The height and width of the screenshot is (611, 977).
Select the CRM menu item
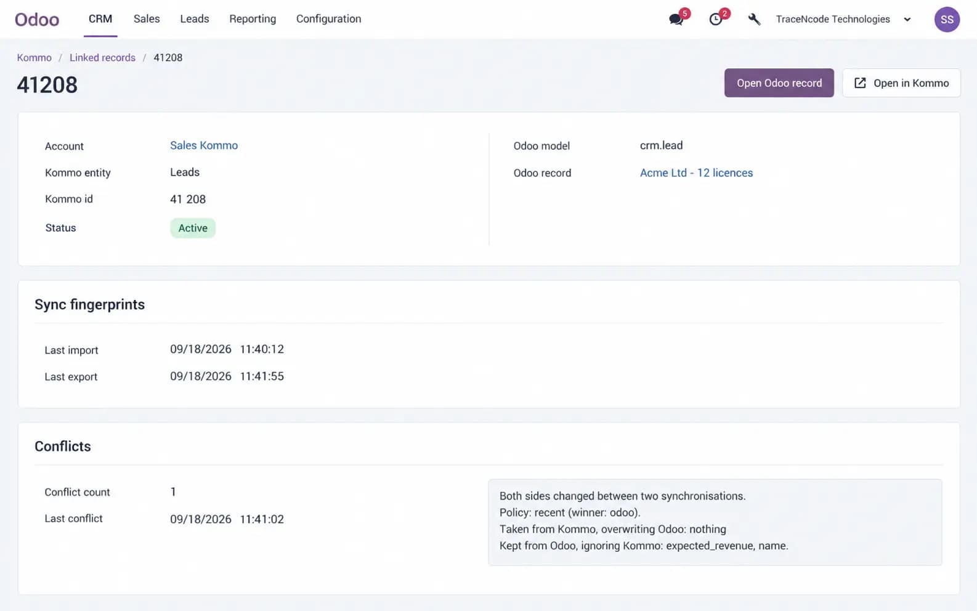coord(100,19)
